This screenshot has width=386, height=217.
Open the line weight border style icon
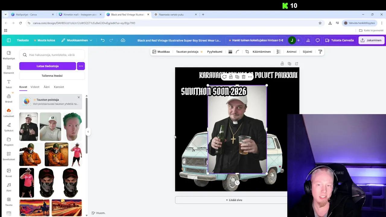click(x=230, y=52)
